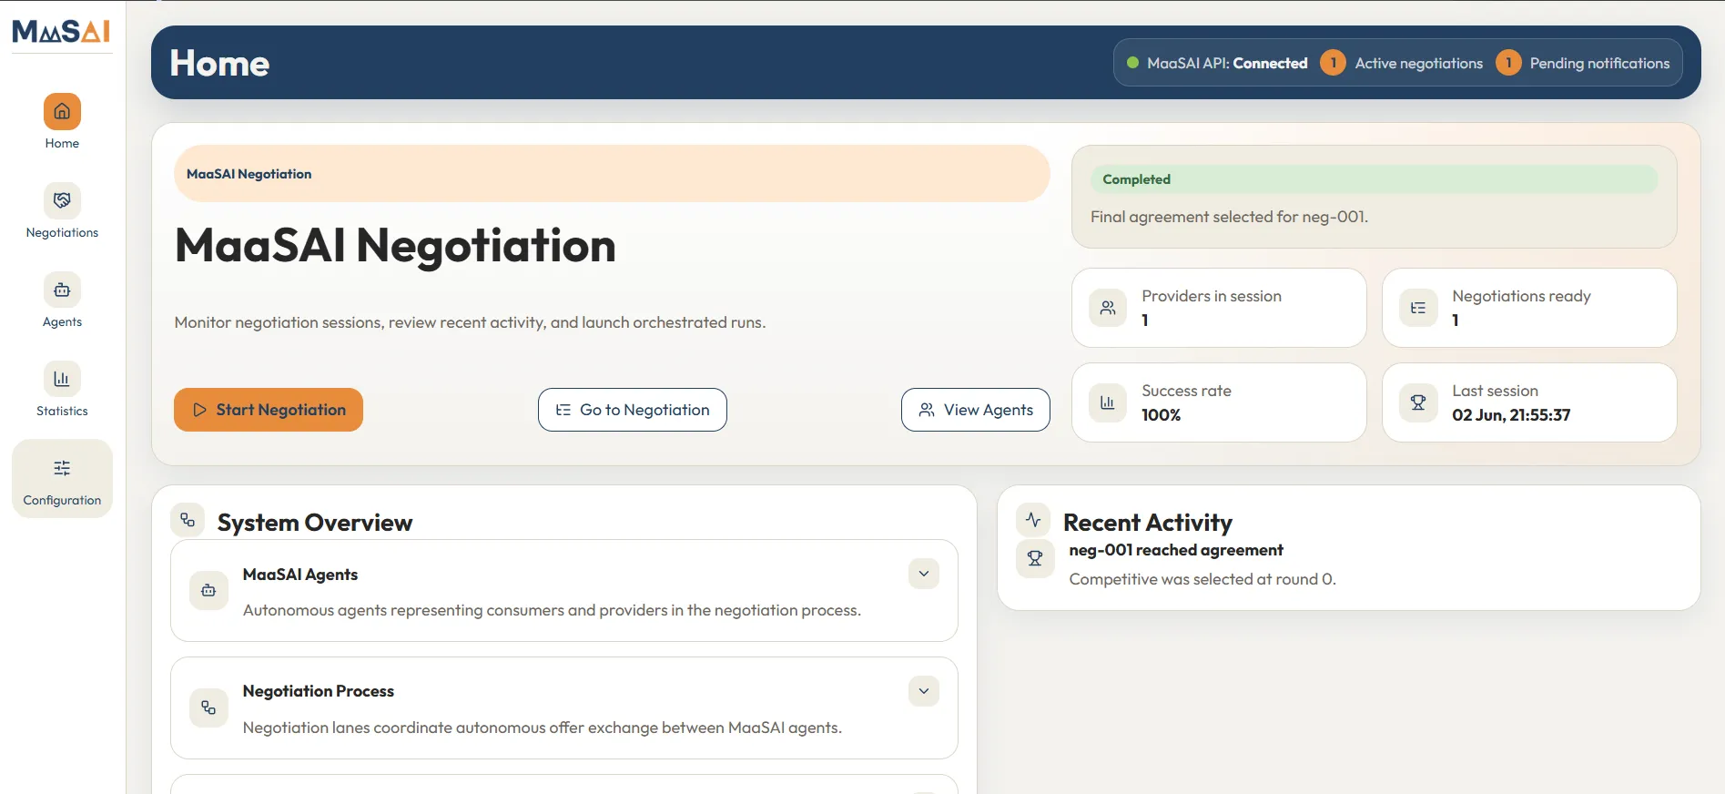Click the '100%' success rate value
Viewport: 1725px width, 794px height.
[1161, 415]
